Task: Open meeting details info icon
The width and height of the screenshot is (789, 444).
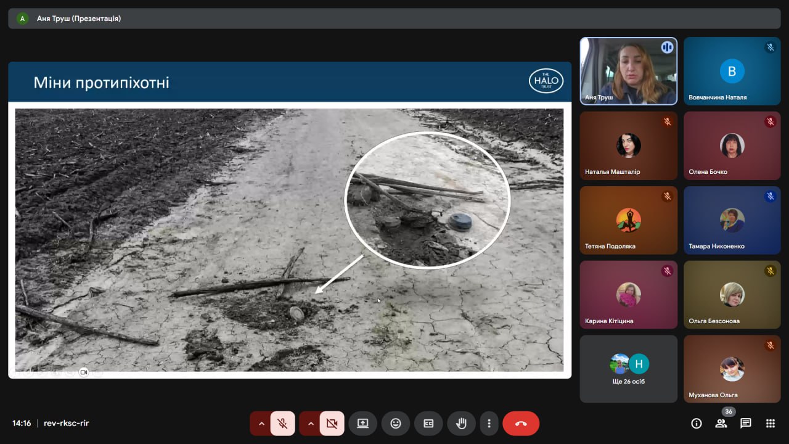Action: [697, 423]
